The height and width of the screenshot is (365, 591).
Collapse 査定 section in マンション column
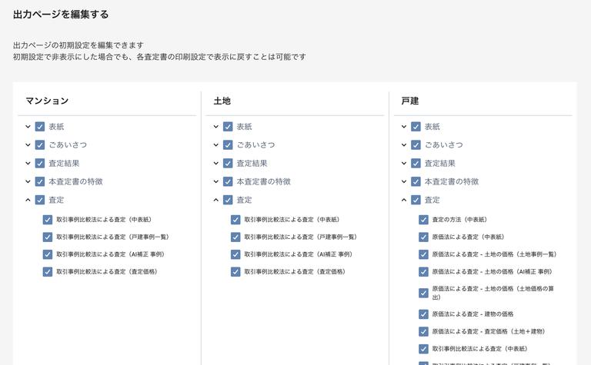[28, 201]
